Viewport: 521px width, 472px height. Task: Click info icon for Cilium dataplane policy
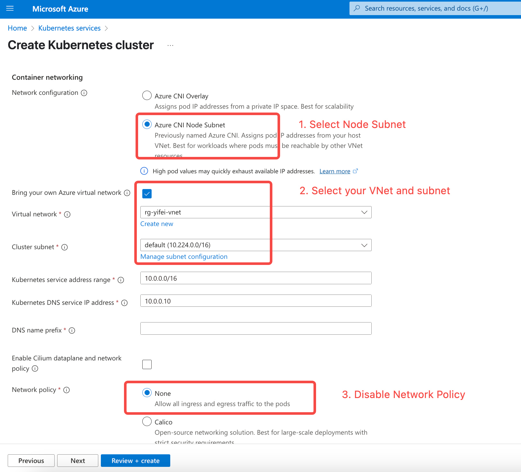tap(35, 368)
